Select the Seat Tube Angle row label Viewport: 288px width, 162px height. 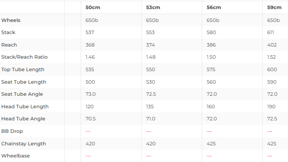22,94
